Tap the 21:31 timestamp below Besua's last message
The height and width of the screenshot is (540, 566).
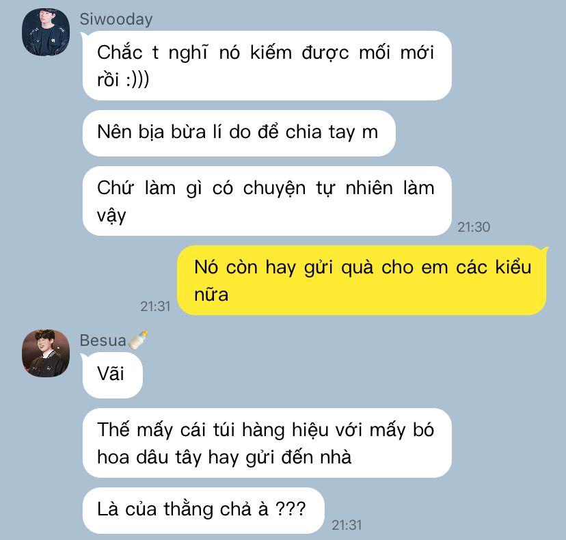(347, 525)
